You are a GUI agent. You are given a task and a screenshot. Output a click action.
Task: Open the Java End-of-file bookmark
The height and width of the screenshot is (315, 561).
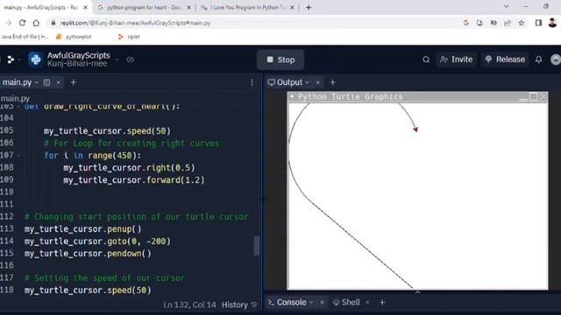[x=25, y=37]
